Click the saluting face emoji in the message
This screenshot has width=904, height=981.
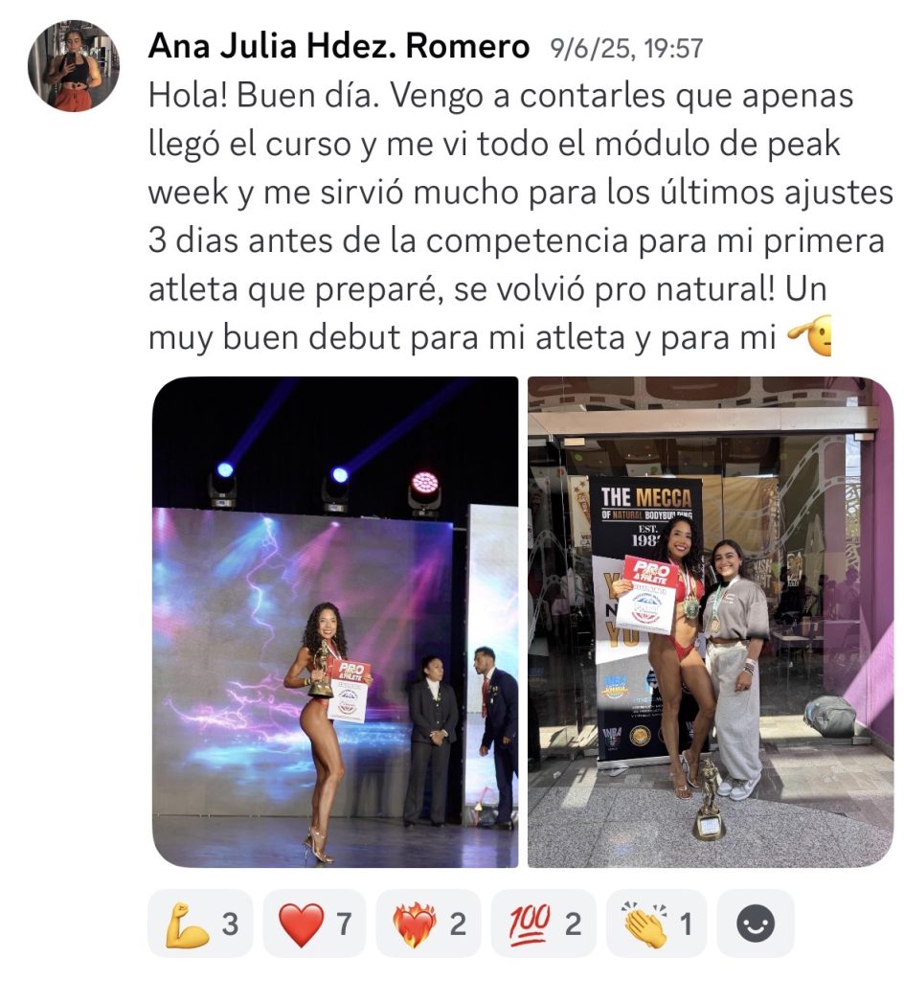click(x=809, y=336)
